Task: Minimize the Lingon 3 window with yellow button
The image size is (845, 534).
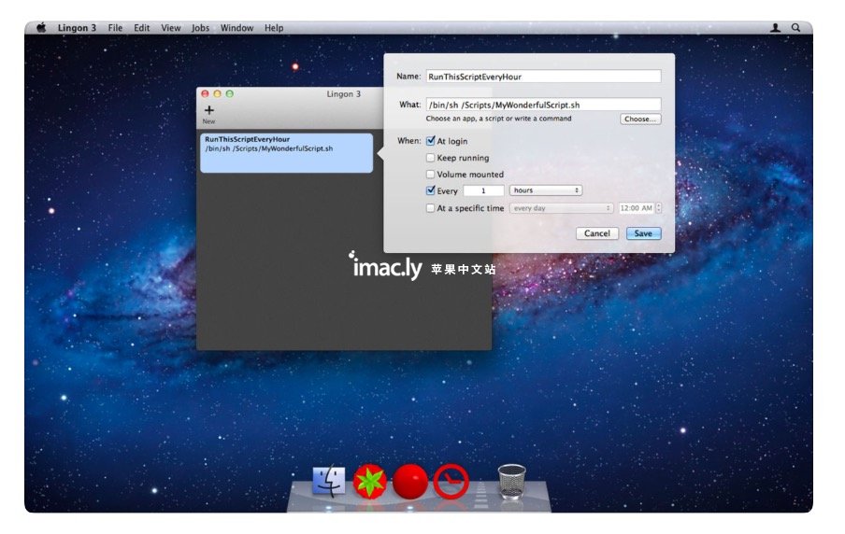Action: pos(217,93)
